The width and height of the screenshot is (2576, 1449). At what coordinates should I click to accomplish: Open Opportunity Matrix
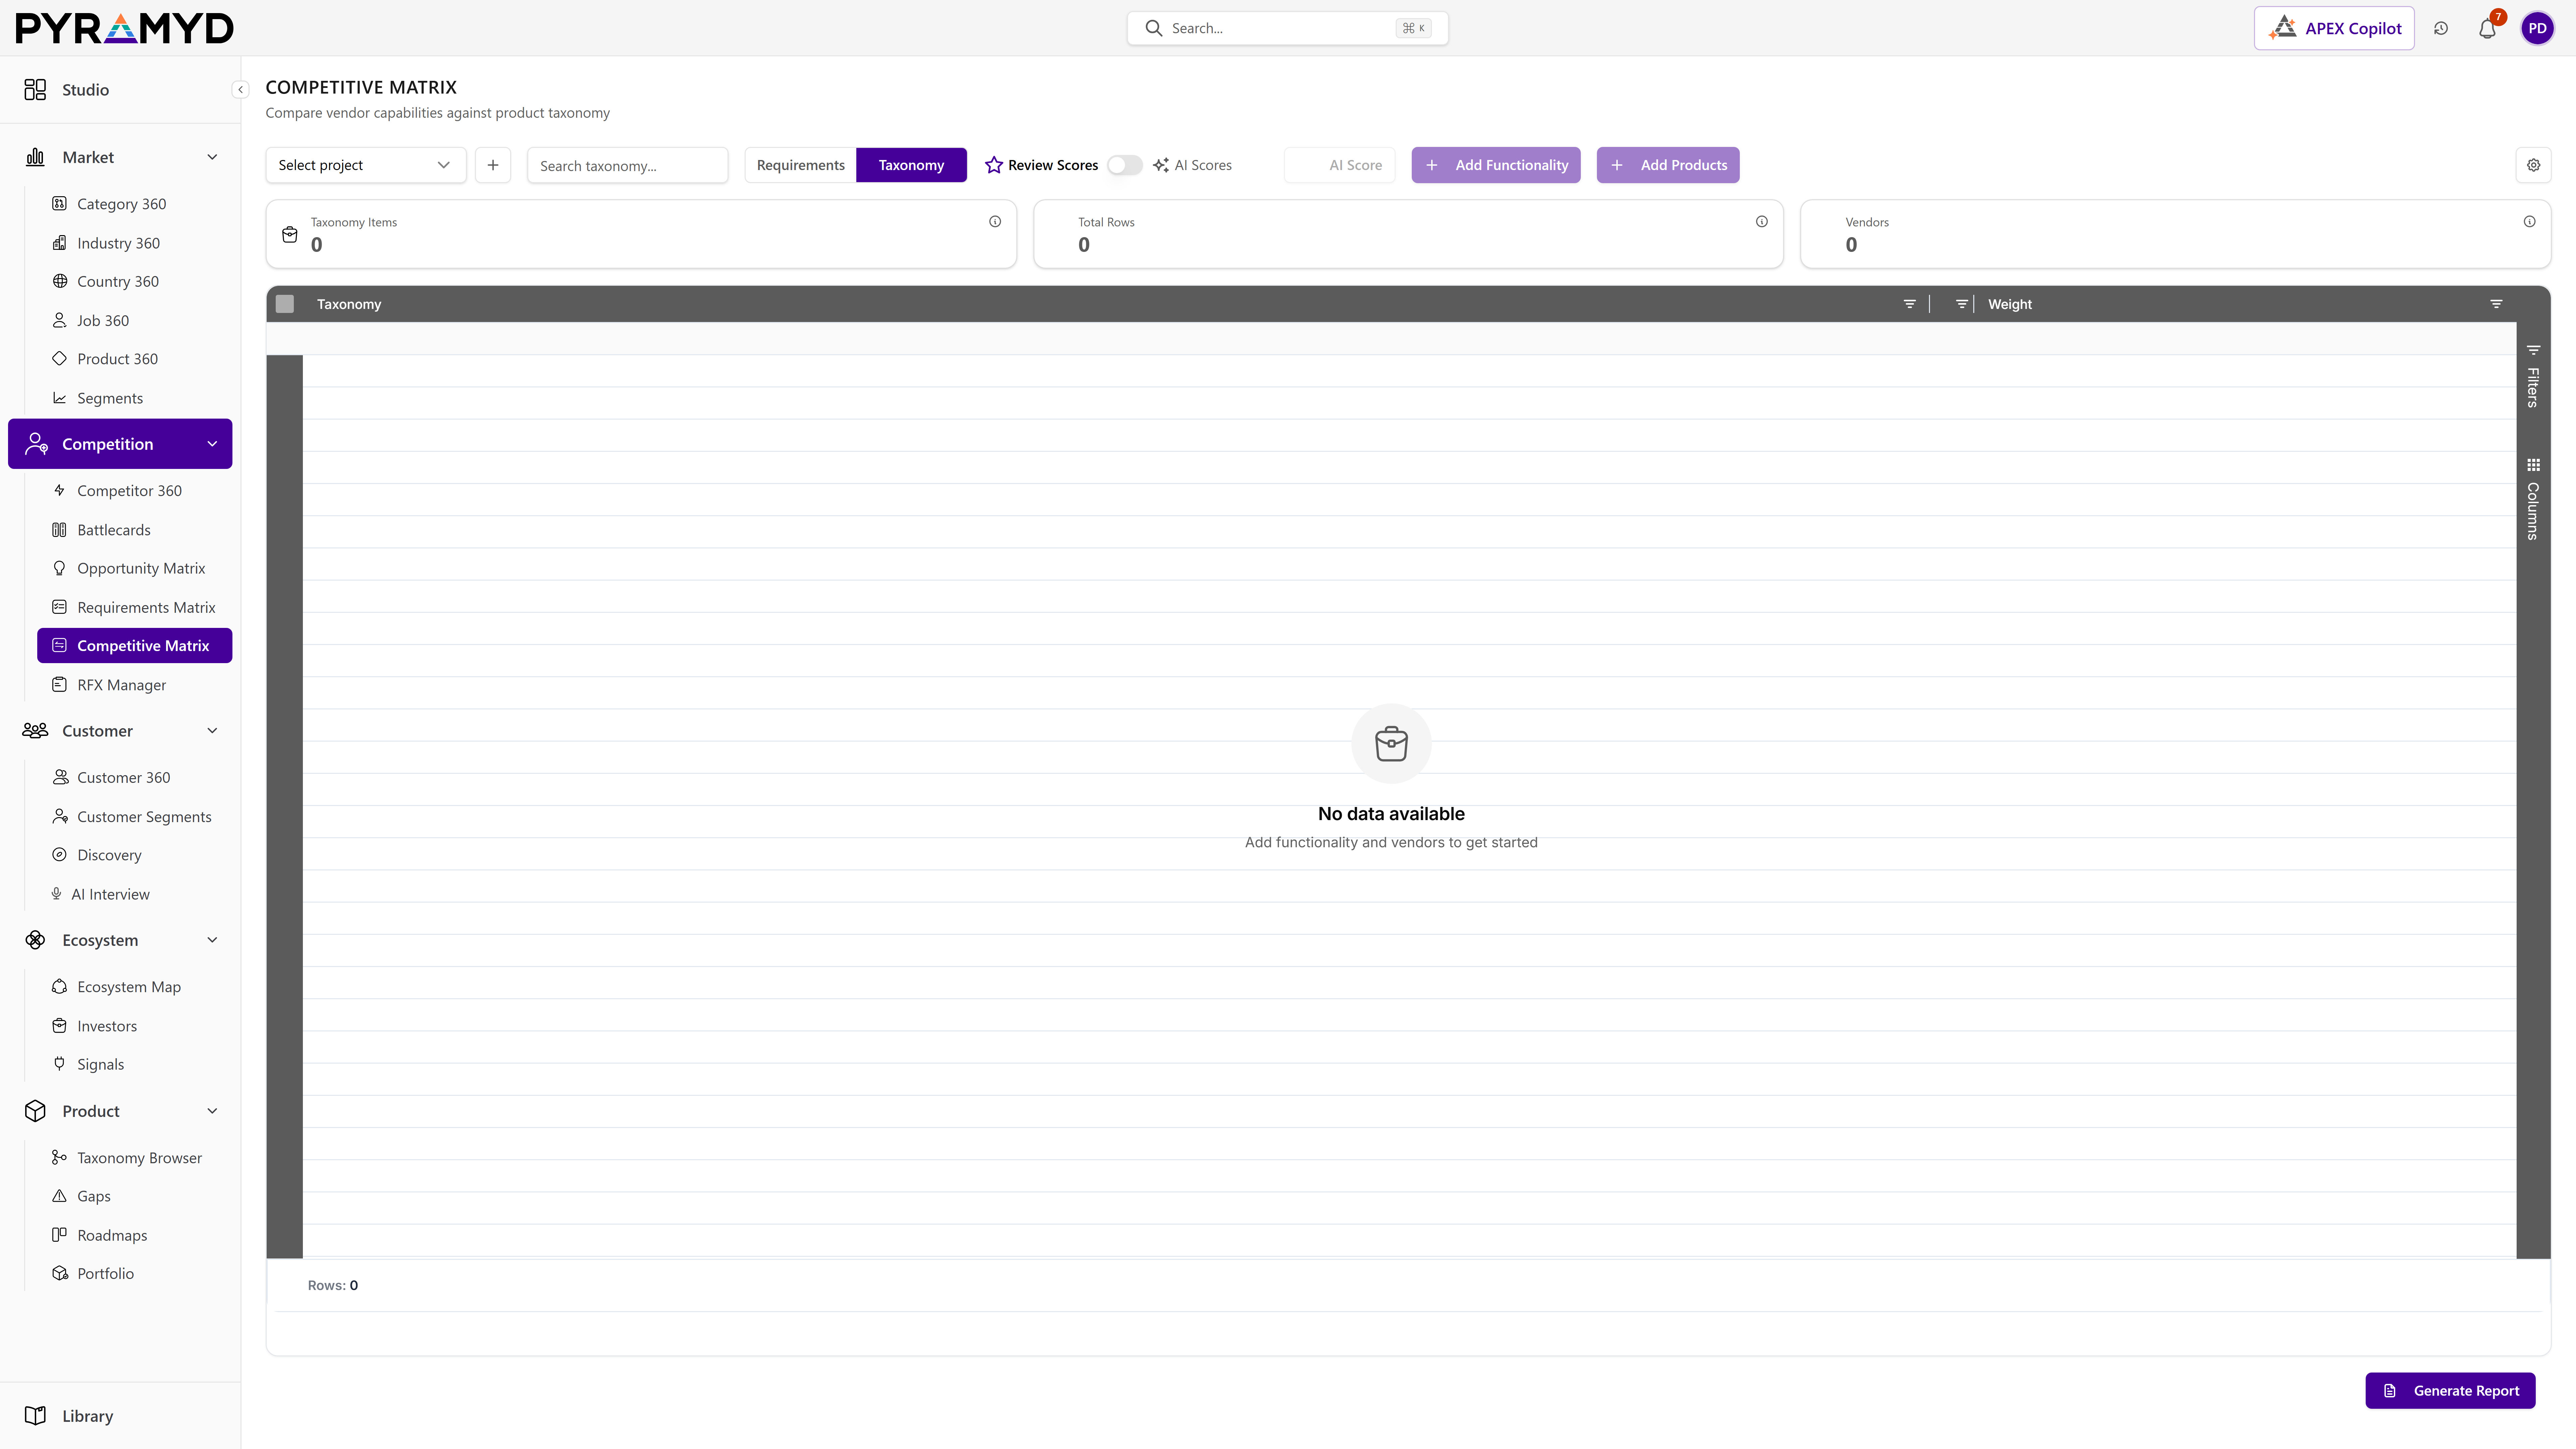[141, 568]
